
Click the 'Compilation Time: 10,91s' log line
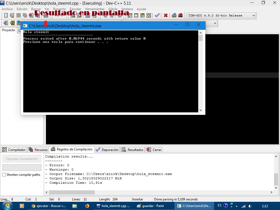pos(73,183)
